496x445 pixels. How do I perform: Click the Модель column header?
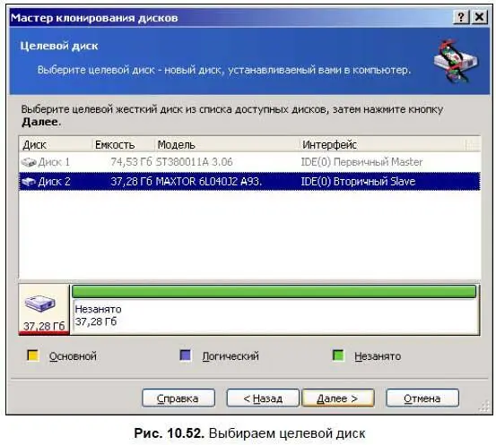(227, 145)
